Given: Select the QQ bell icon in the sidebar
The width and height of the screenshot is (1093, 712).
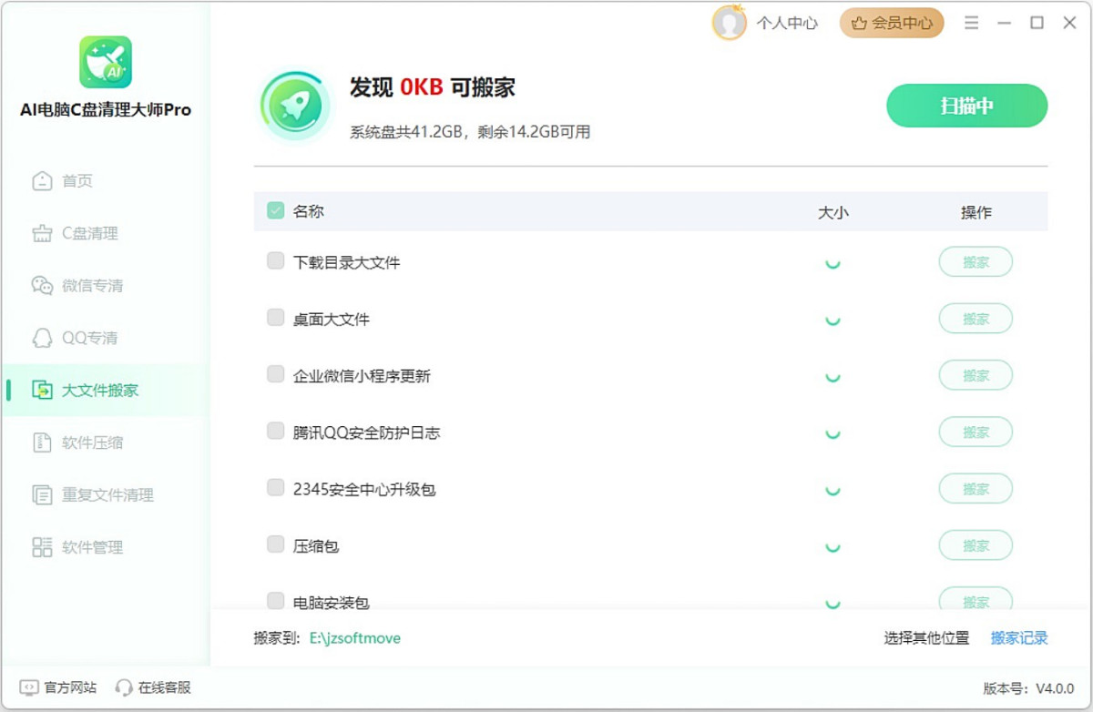Looking at the screenshot, I should (42, 339).
